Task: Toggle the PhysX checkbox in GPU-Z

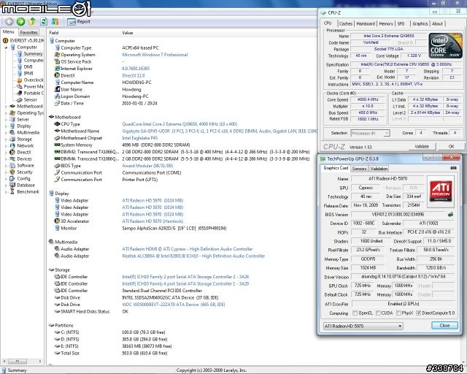Action: pyautogui.click(x=398, y=313)
